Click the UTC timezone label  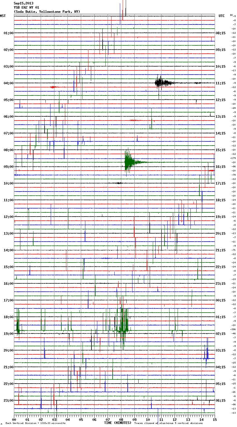point(222,16)
